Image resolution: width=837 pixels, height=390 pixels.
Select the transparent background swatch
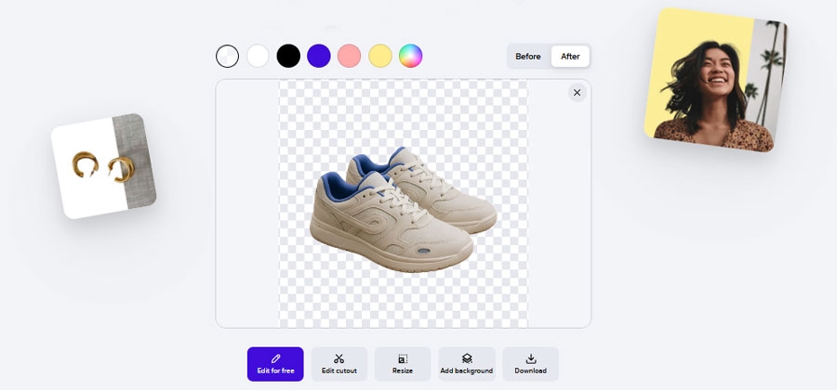pyautogui.click(x=227, y=56)
